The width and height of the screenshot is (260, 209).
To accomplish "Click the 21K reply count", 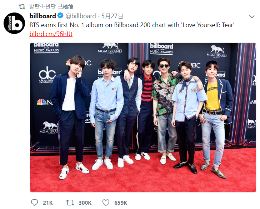I will point(48,203).
